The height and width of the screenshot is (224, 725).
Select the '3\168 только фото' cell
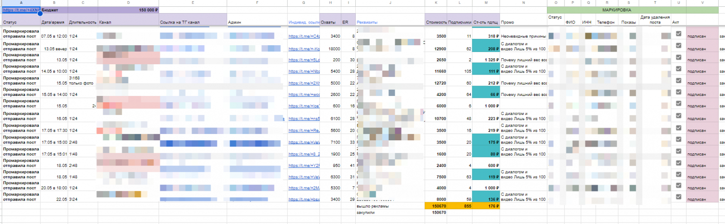(82, 81)
